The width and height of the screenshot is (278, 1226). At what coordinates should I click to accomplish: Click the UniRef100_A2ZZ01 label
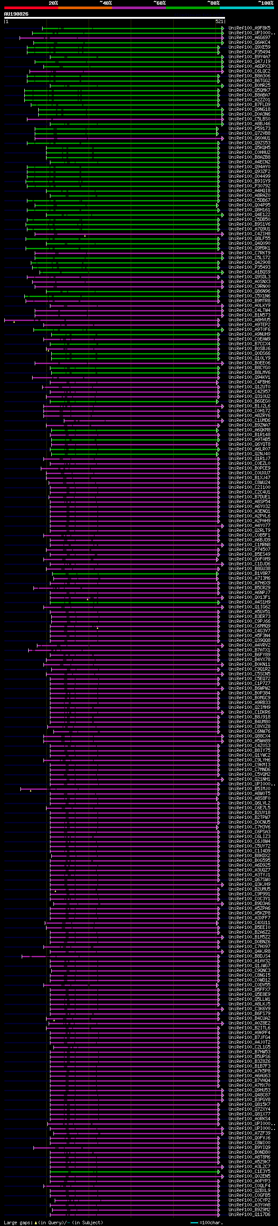point(249,100)
